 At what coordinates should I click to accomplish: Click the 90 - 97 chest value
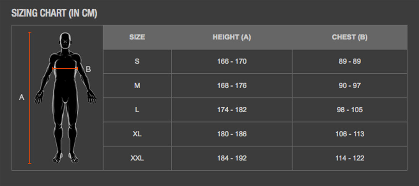pos(349,86)
